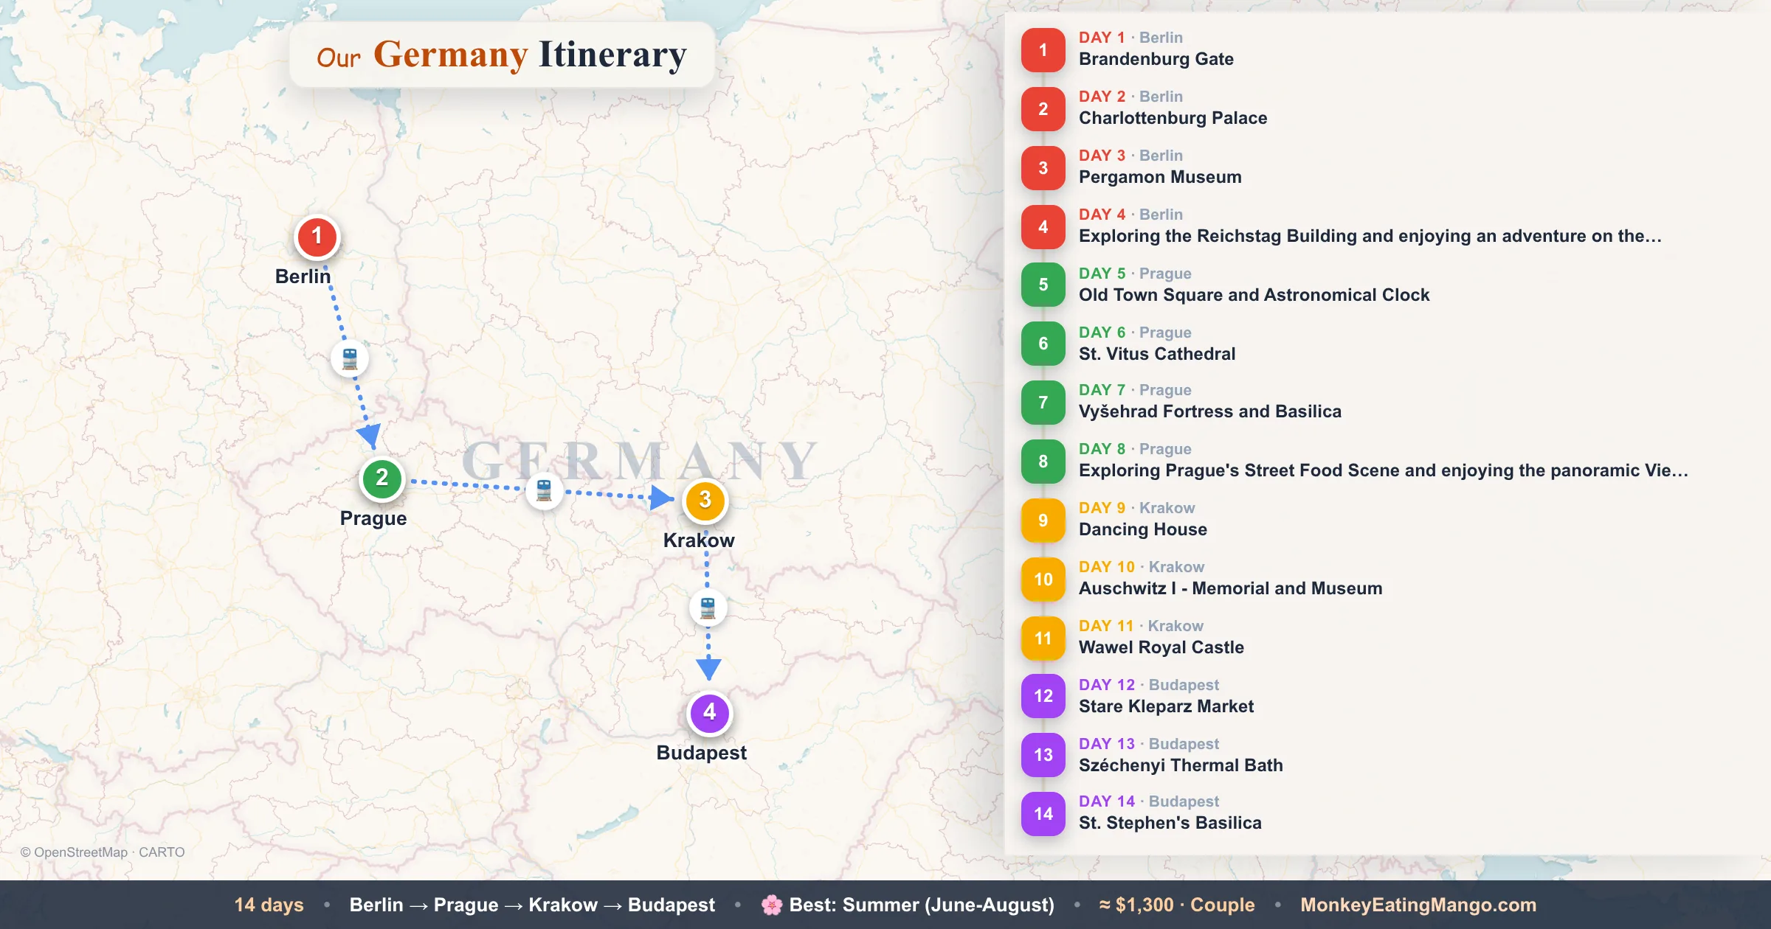Select the Day 12 purple number badge
The image size is (1771, 929).
1043,696
